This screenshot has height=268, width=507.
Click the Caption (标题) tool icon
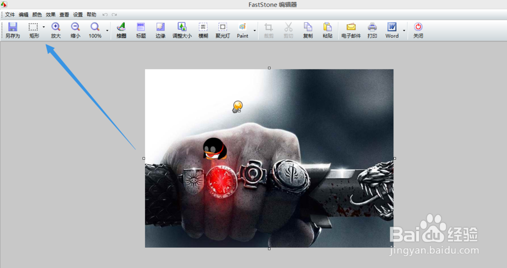coord(140,27)
